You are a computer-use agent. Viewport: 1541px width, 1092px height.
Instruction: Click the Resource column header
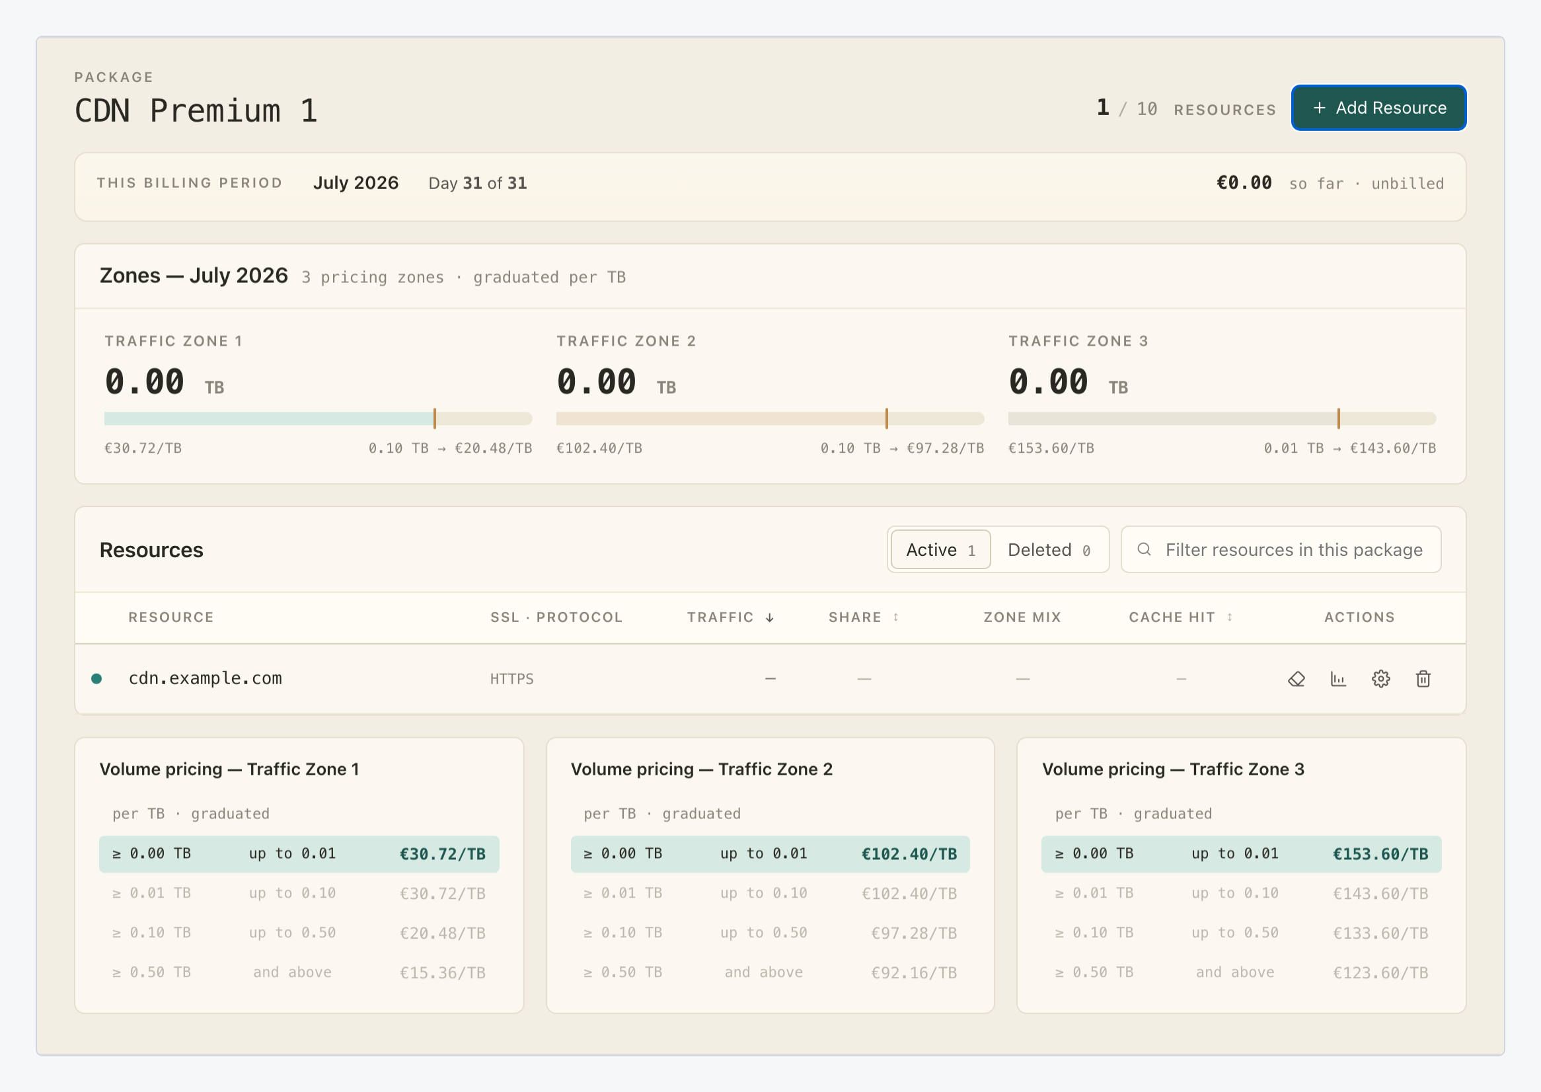[x=170, y=617]
